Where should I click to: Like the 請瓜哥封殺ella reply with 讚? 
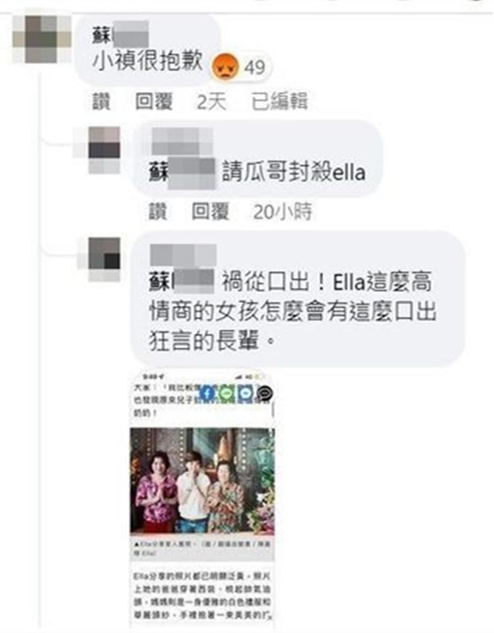coord(158,211)
